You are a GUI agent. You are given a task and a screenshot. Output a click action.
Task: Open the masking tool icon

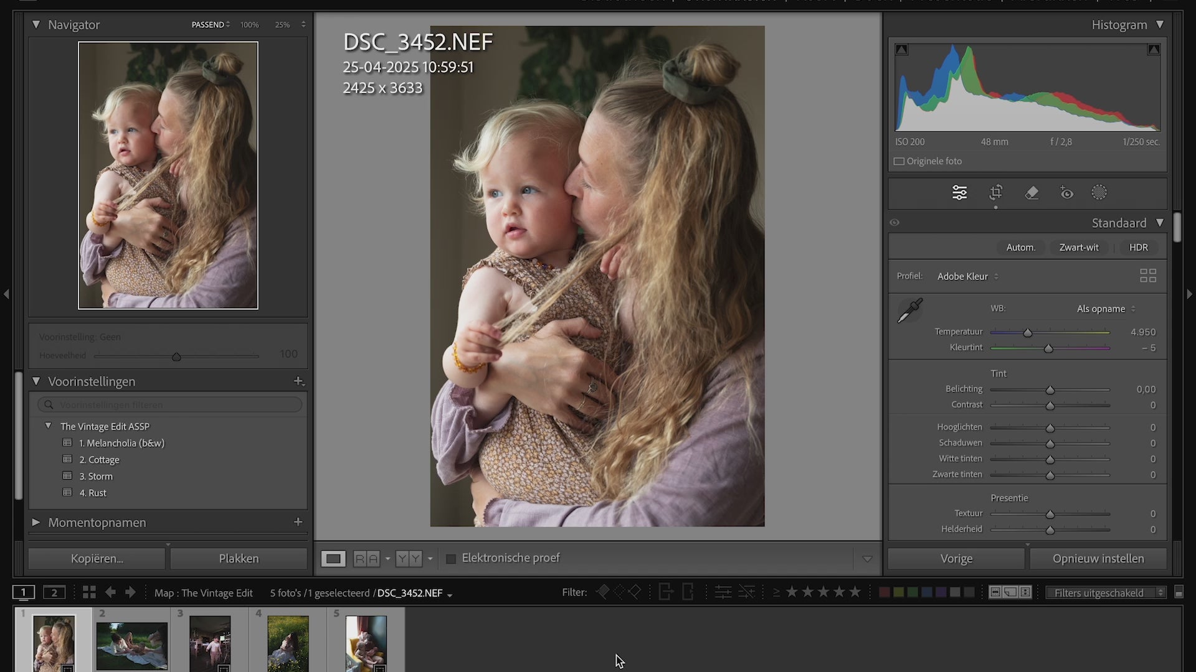pos(1099,193)
